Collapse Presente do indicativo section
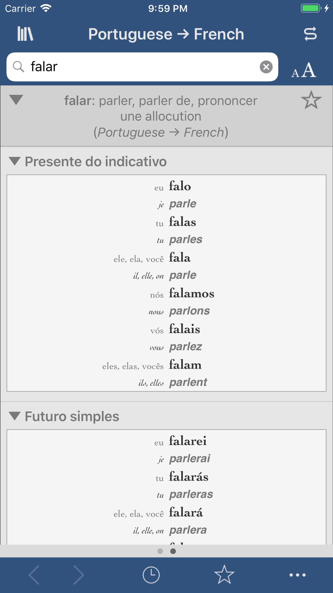Screen dimensions: 333x593 tap(14, 161)
